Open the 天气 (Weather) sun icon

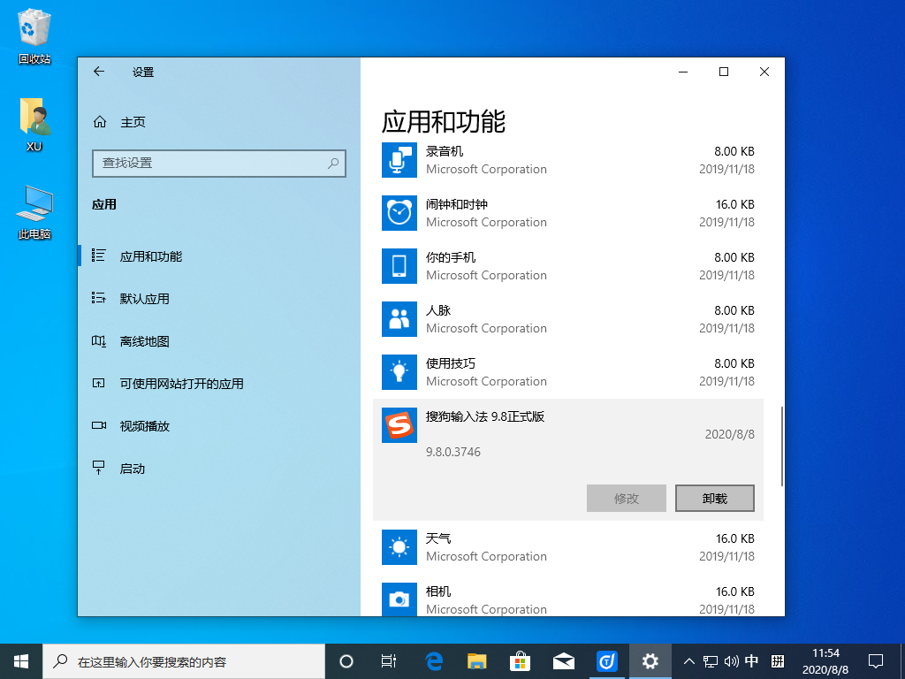click(399, 547)
